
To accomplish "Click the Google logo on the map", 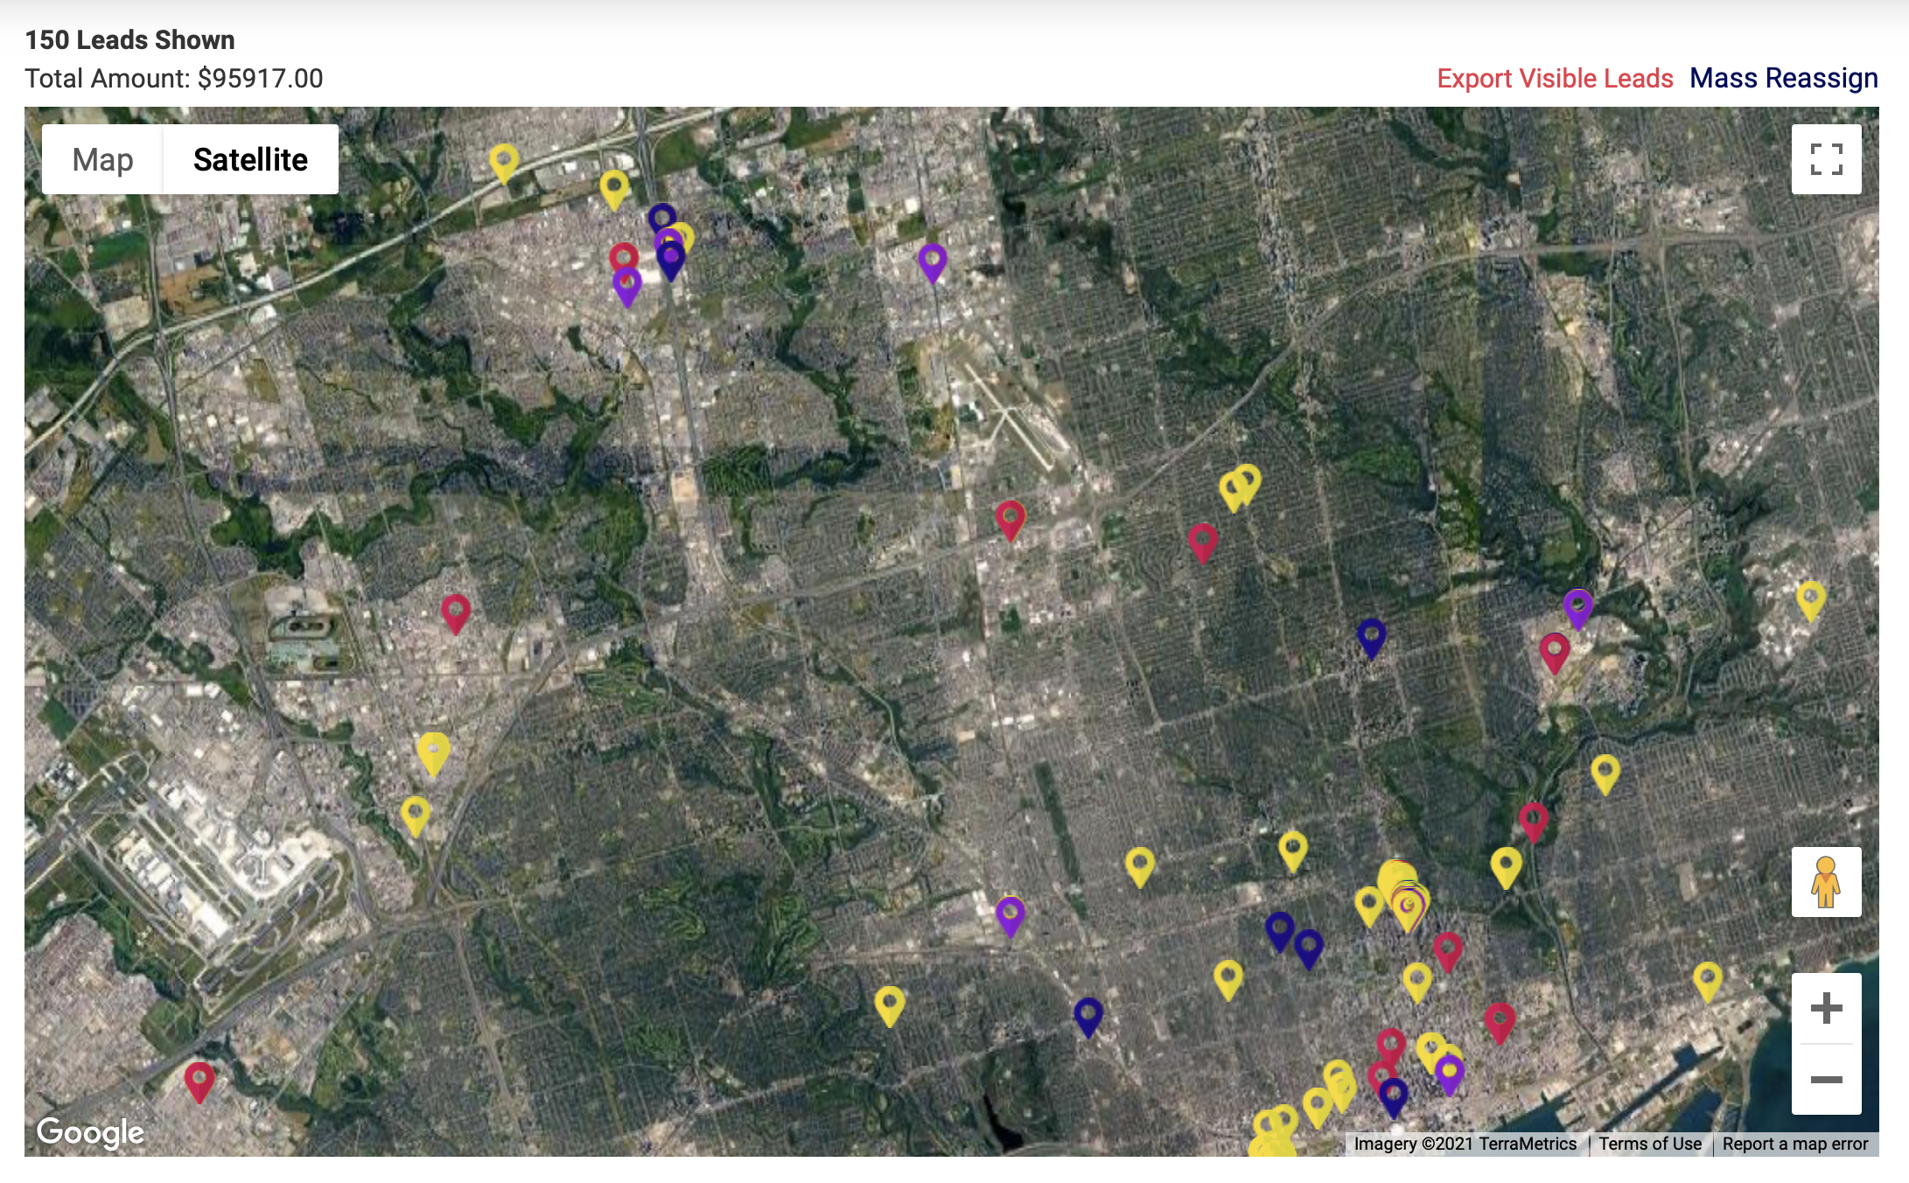I will click(90, 1132).
